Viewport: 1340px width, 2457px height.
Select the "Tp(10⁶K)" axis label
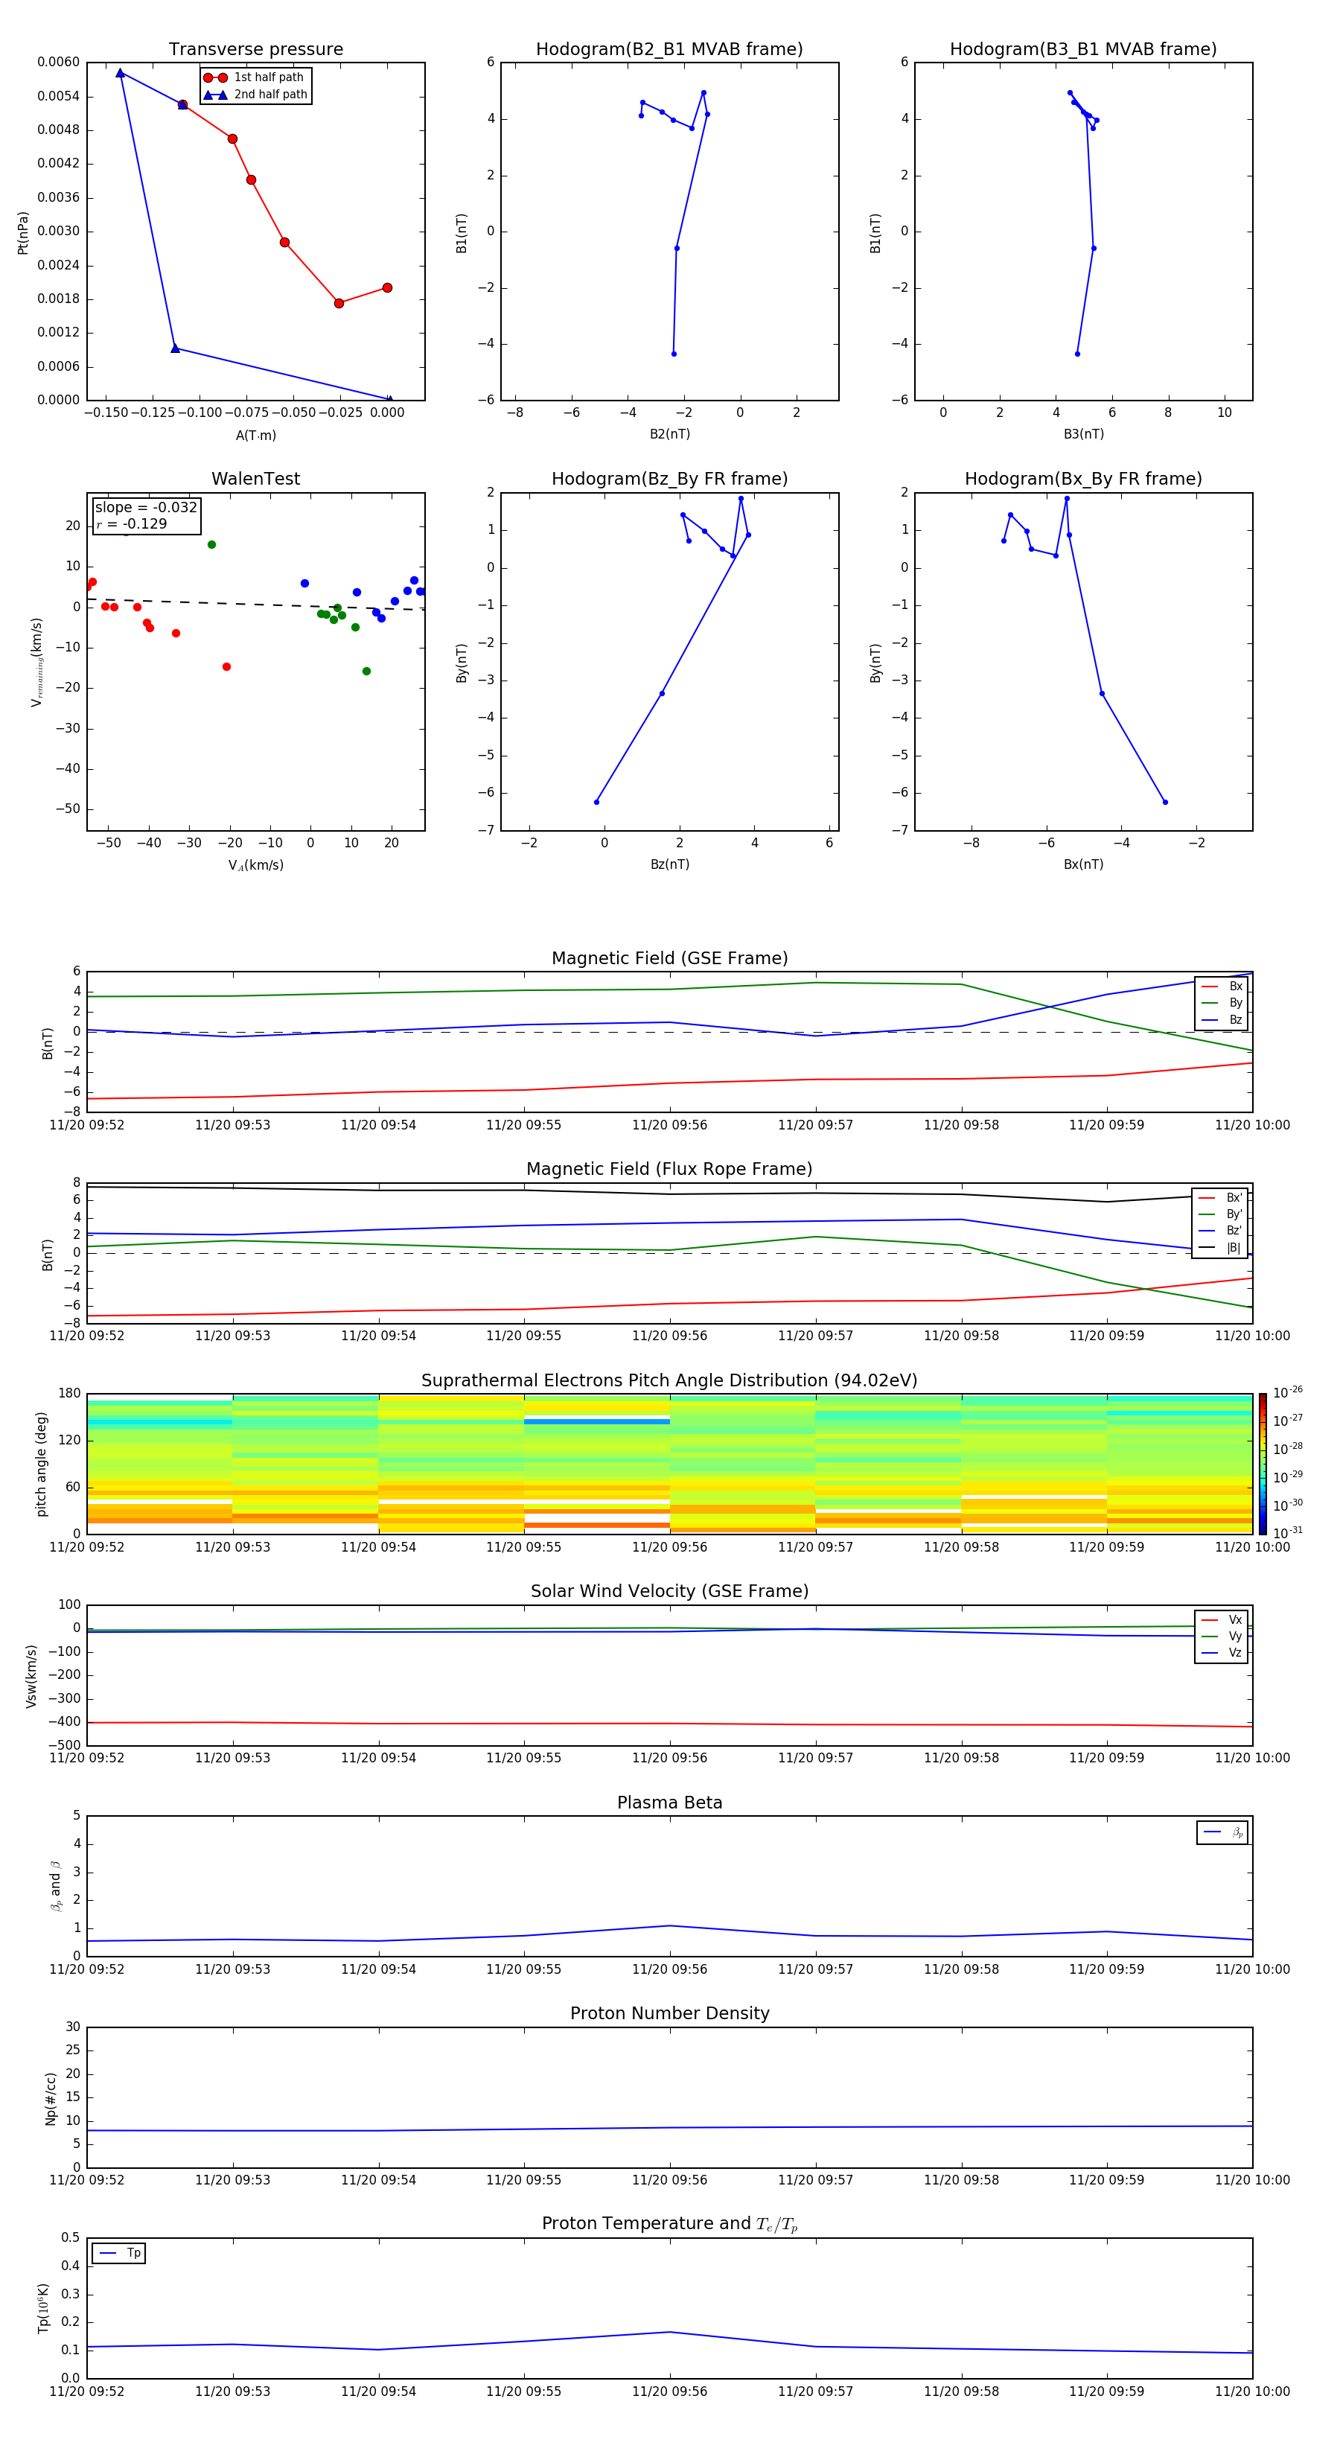click(x=43, y=2308)
